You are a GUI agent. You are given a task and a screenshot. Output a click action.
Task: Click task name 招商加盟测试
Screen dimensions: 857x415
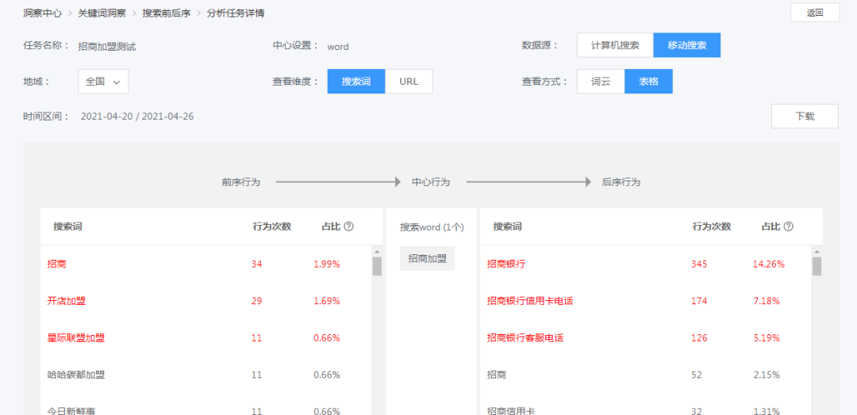tap(107, 47)
